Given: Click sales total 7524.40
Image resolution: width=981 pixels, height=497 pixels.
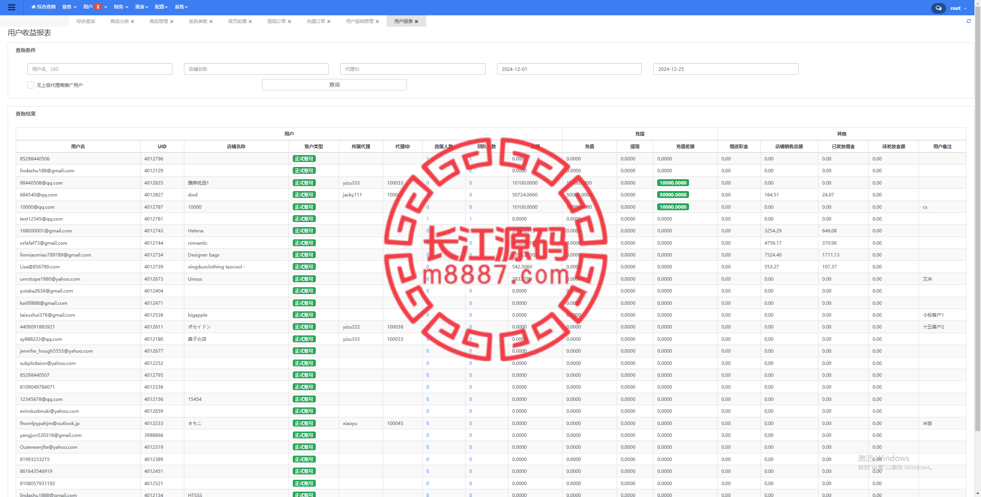Looking at the screenshot, I should click(773, 255).
